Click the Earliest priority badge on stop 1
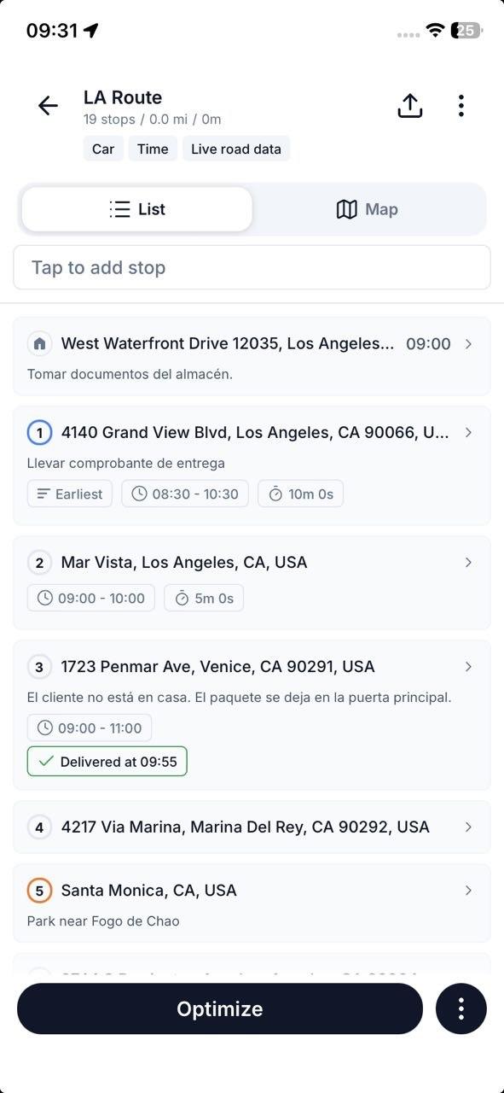504x1093 pixels. (69, 493)
